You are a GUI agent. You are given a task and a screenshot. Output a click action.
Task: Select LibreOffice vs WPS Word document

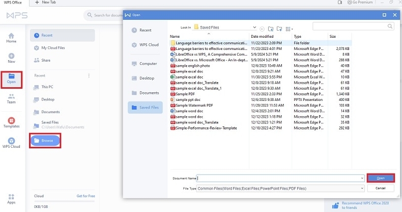click(x=260, y=54)
